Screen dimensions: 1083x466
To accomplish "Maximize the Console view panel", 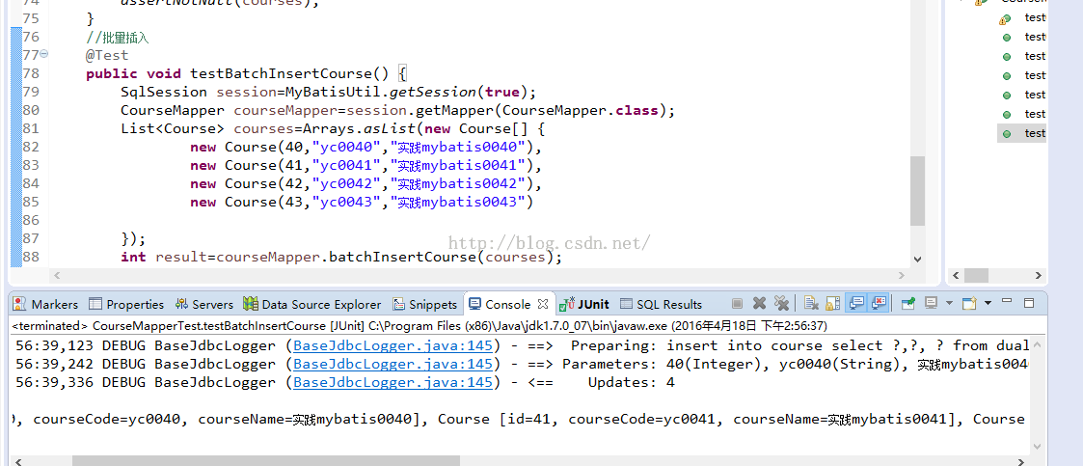I will 1028,303.
